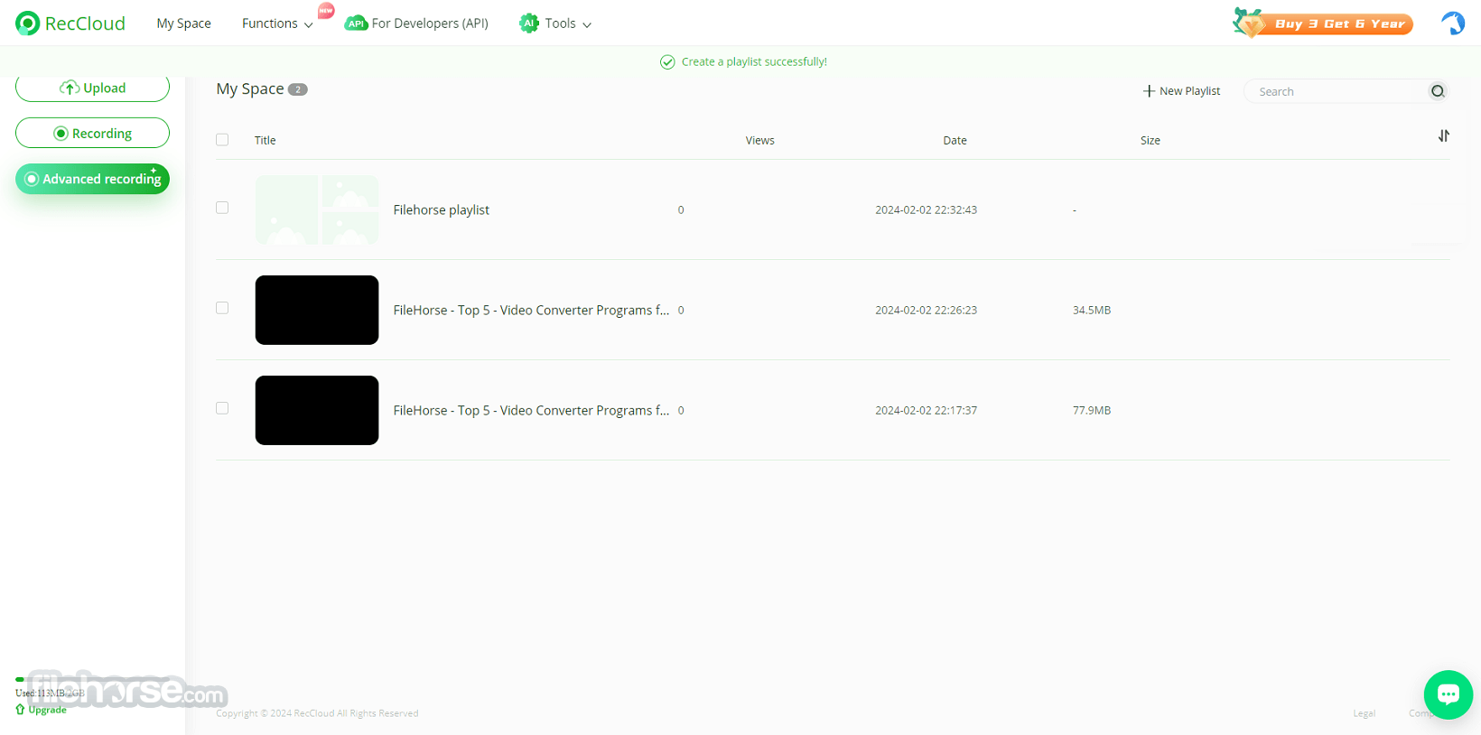The width and height of the screenshot is (1481, 735).
Task: Click the Buy 3 Get 6 Year banner
Action: 1324,23
